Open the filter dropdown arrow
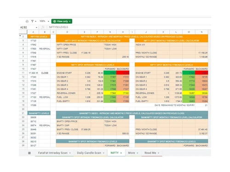The height and width of the screenshot is (172, 230). click(35, 22)
